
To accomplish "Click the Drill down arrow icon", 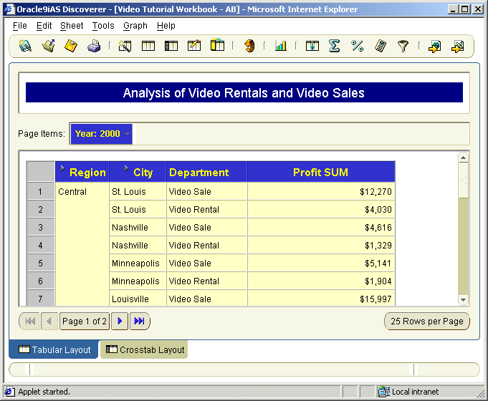I will (x=312, y=46).
